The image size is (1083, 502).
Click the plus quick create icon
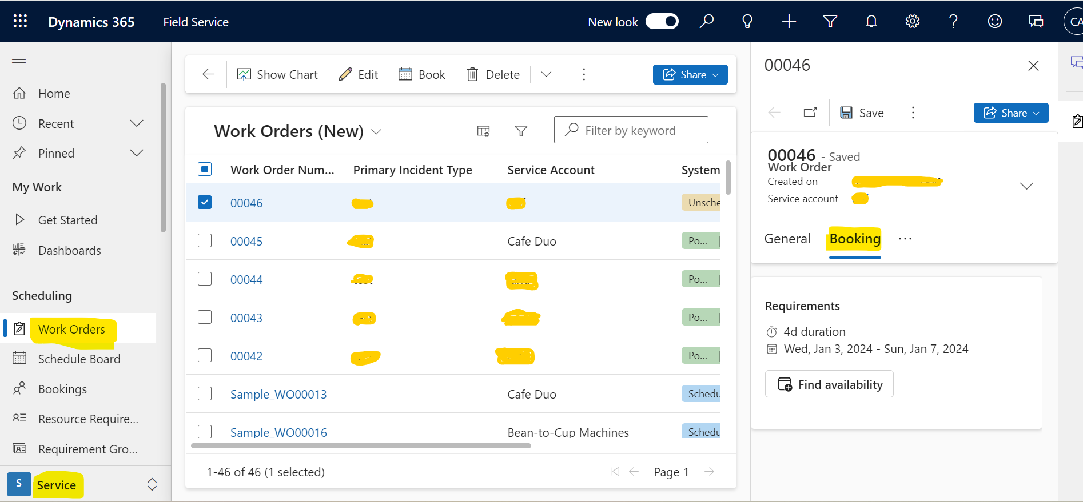[789, 22]
